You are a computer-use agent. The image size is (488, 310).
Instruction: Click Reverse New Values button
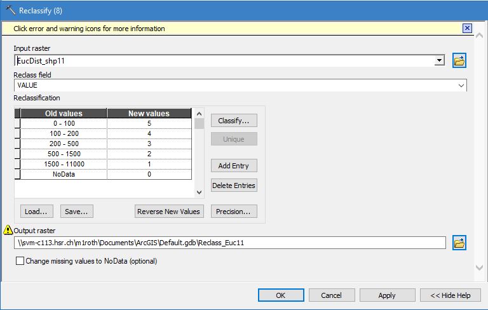coord(169,212)
